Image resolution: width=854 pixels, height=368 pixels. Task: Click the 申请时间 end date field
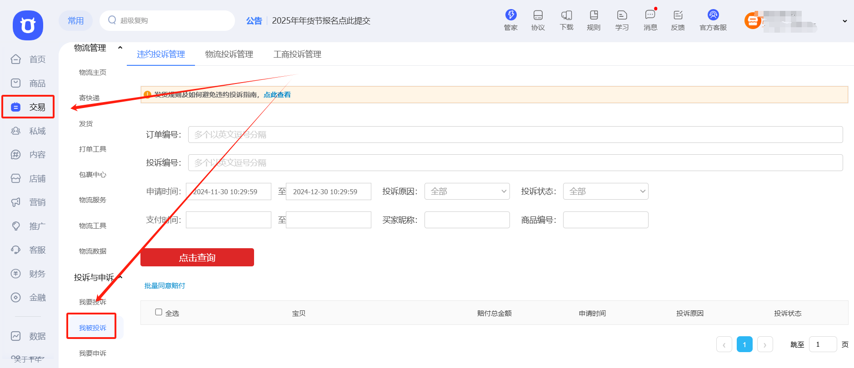click(329, 191)
